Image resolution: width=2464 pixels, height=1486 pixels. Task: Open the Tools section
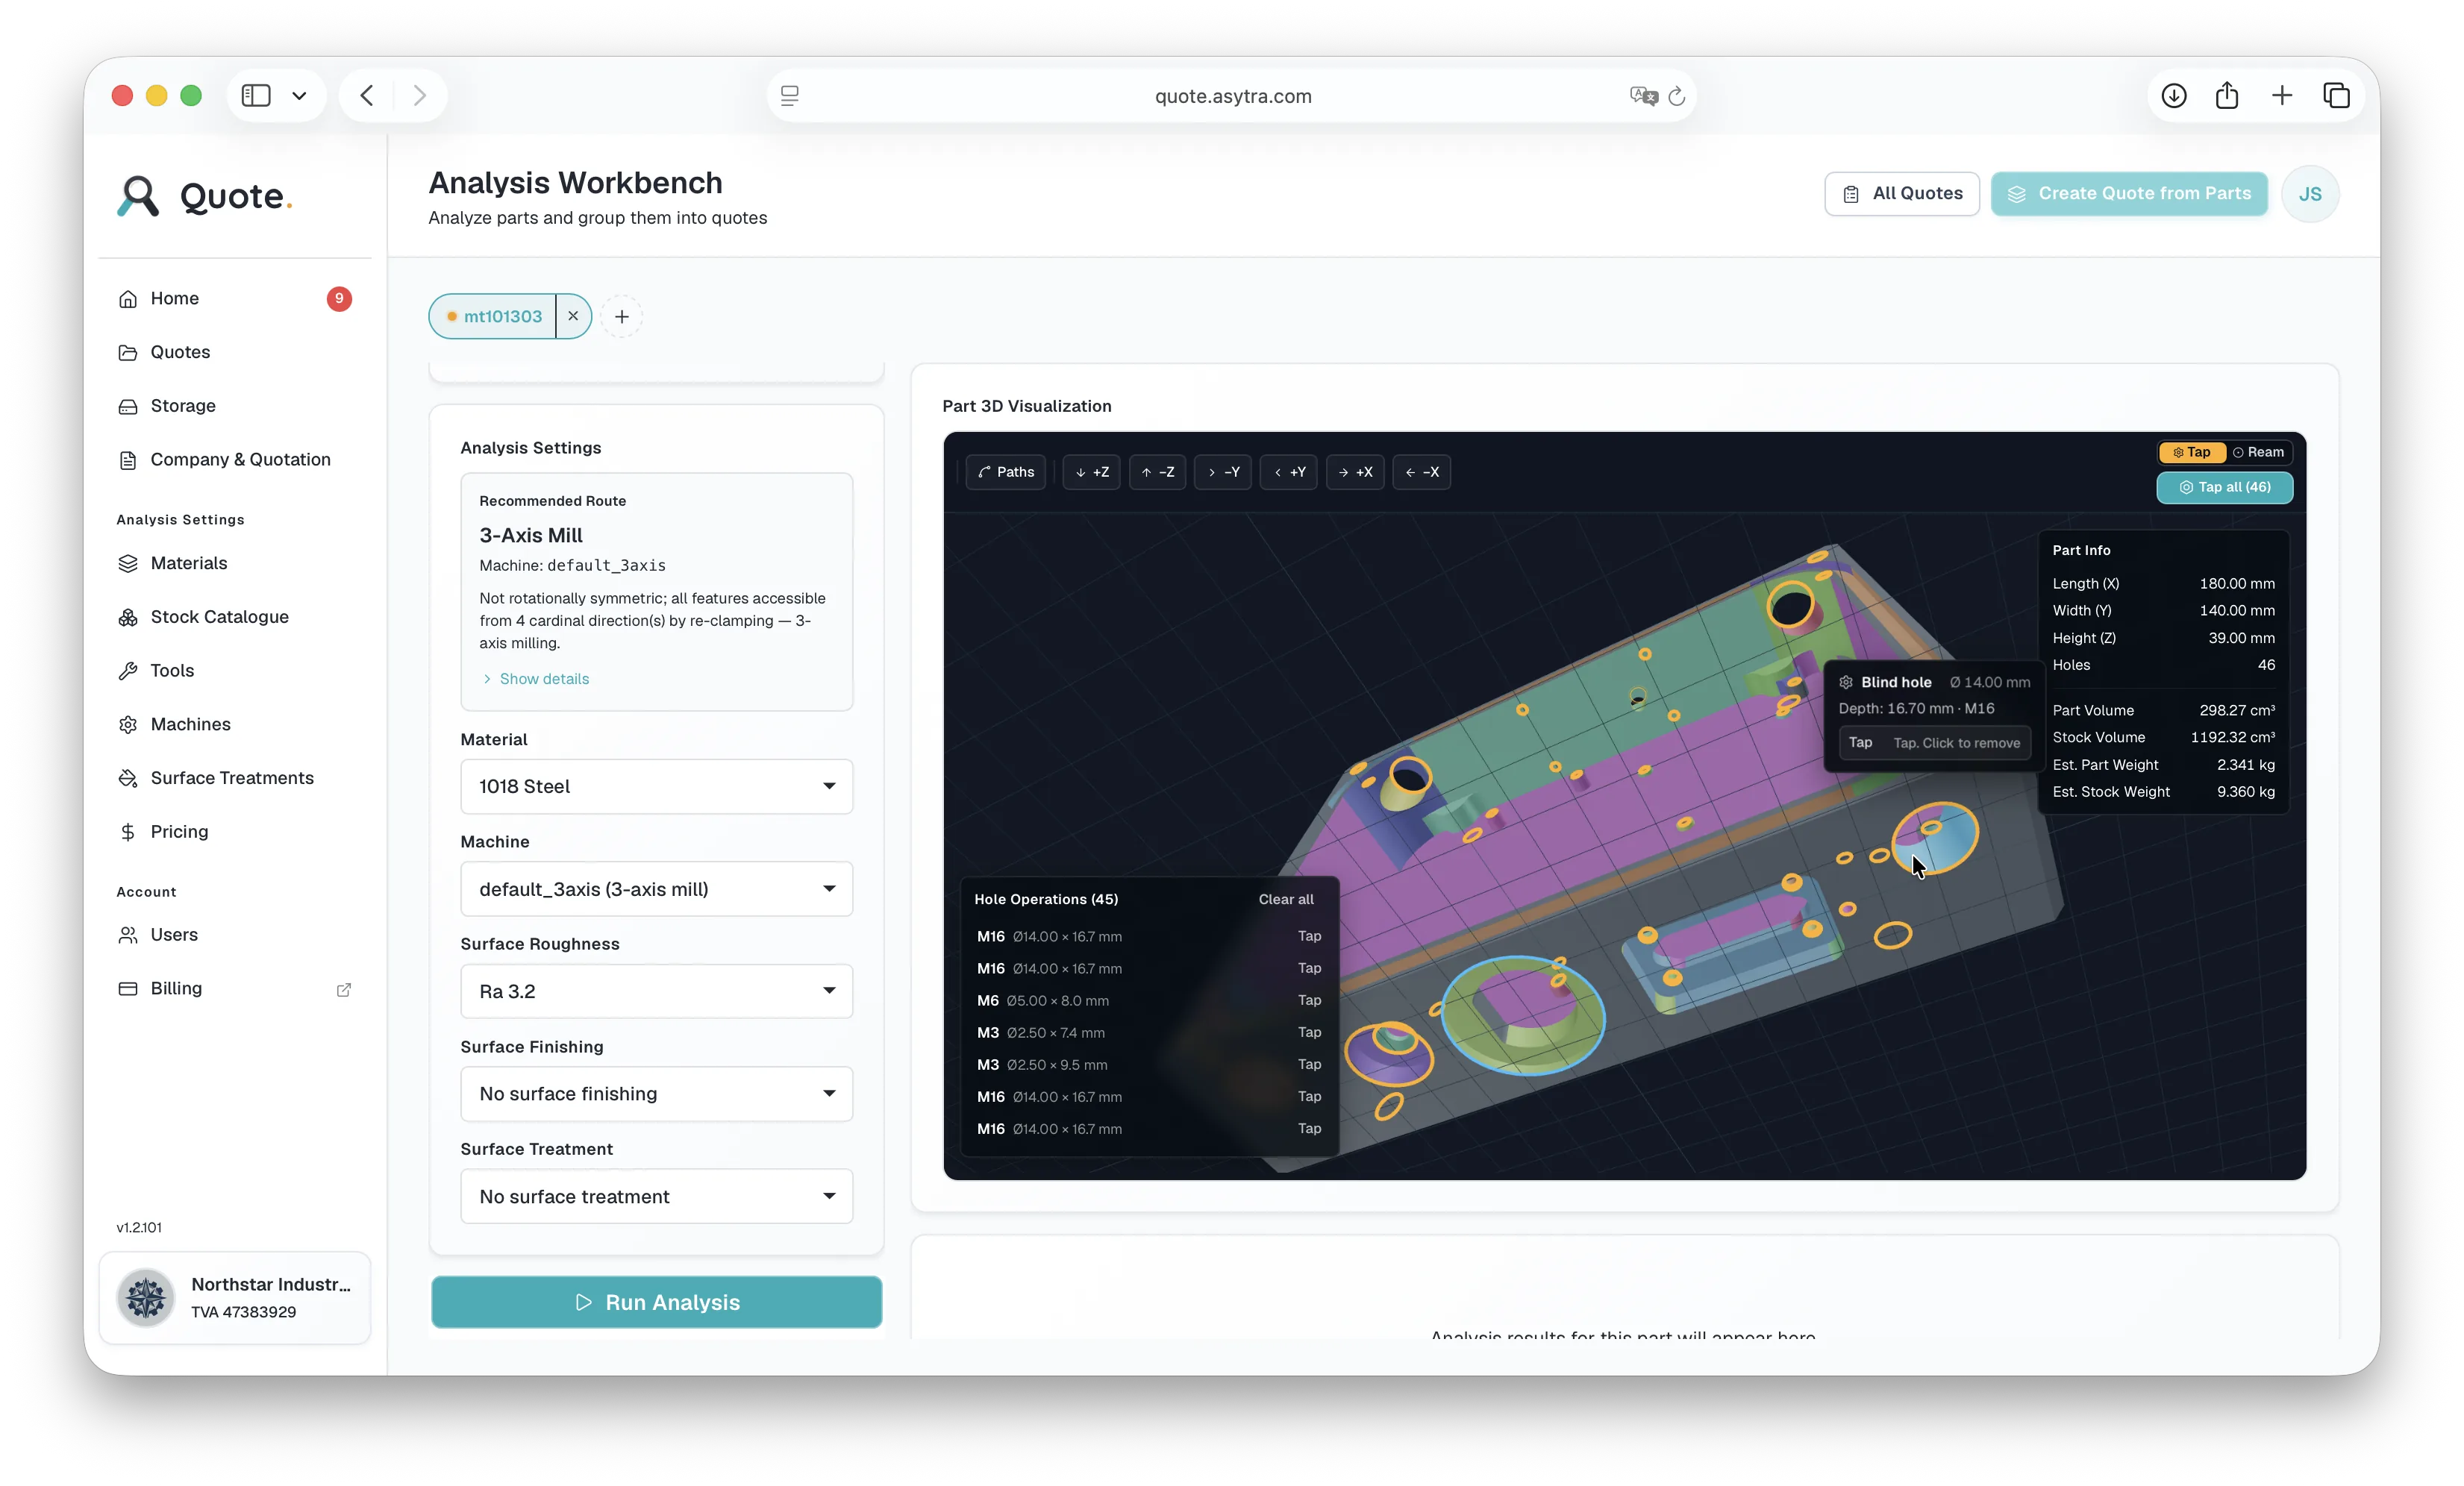[x=235, y=671]
